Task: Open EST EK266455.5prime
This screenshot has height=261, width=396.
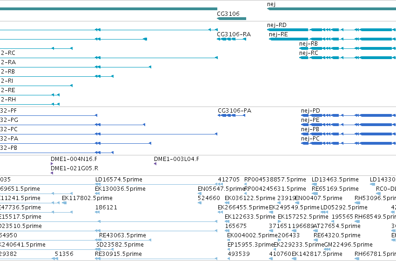Action: point(243,207)
